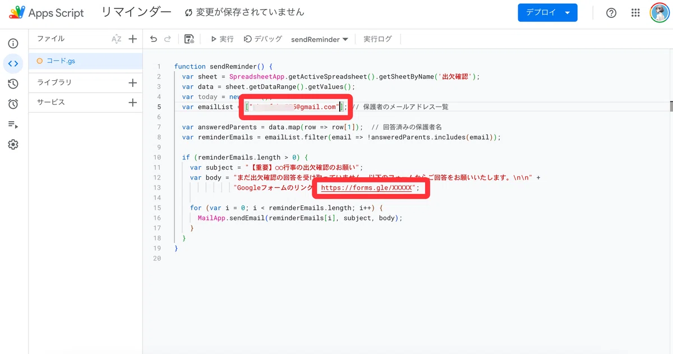Click MailApp.sendEmail call on line 16
This screenshot has width=673, height=354.
(x=300, y=218)
